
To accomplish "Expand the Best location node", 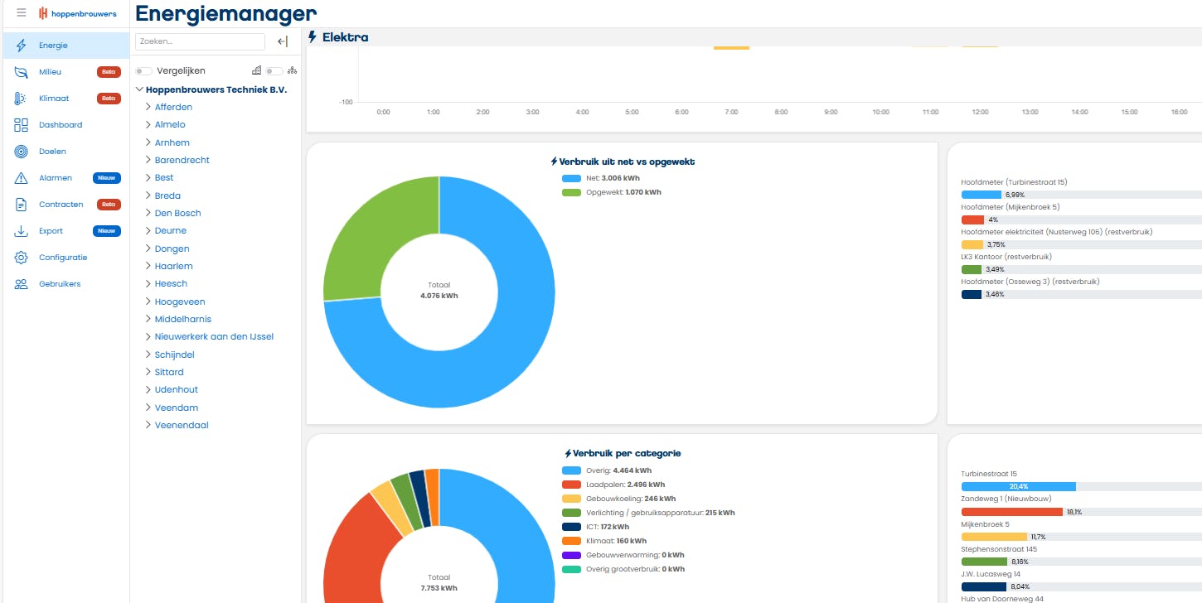I will tap(148, 178).
